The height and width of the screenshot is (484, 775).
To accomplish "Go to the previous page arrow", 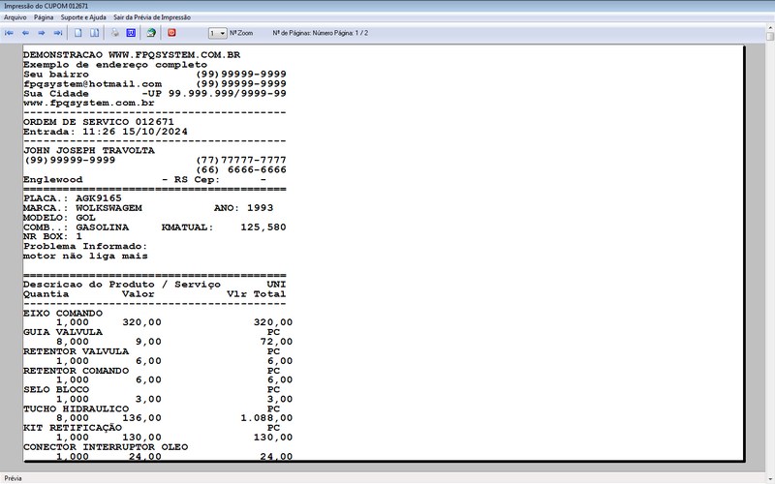I will tap(25, 33).
